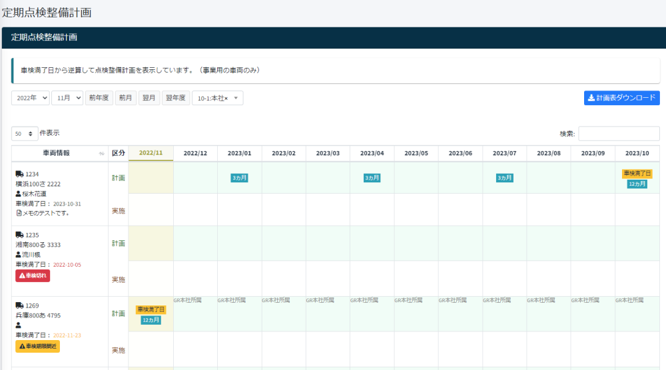666x370 pixels.
Task: Click the sort arrows in 車両情報 header
Action: pyautogui.click(x=101, y=154)
